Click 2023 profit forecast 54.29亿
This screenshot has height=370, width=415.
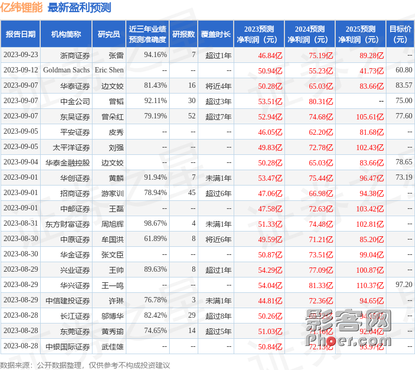(x=270, y=270)
